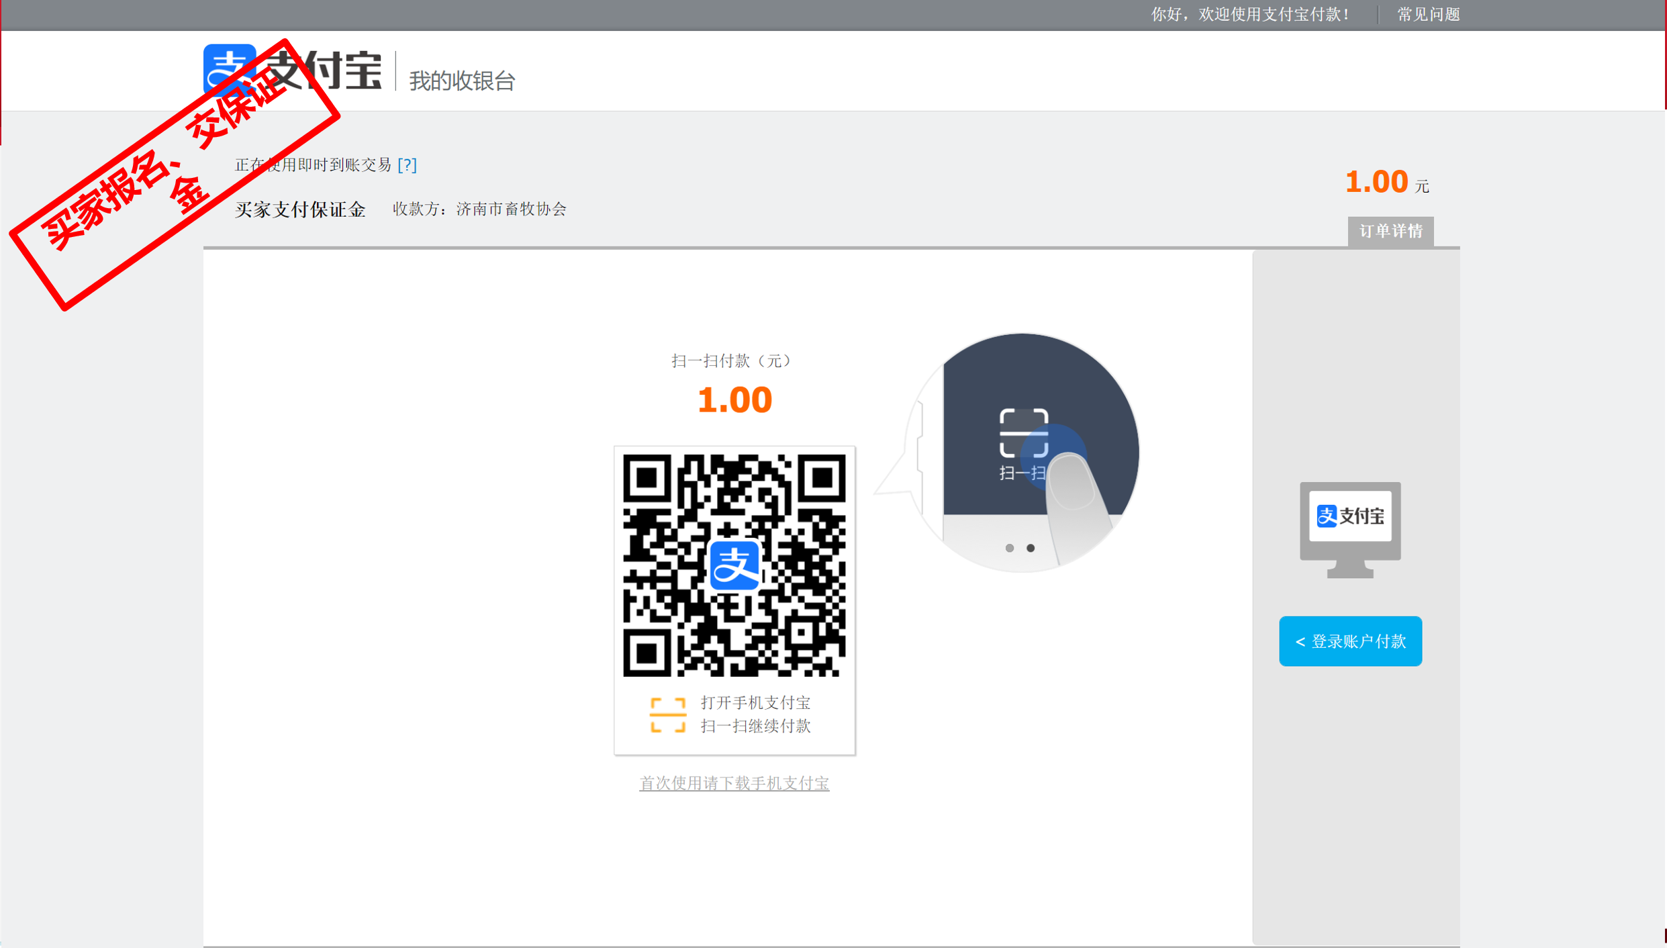Click the monitor with Alipay logo icon
This screenshot has width=1667, height=948.
coord(1349,528)
